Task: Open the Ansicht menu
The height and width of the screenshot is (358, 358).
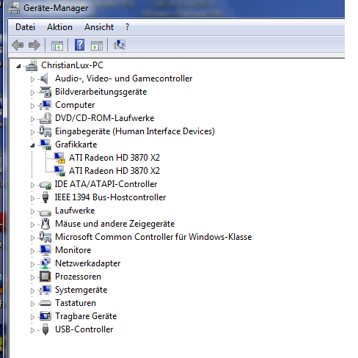Action: (99, 27)
